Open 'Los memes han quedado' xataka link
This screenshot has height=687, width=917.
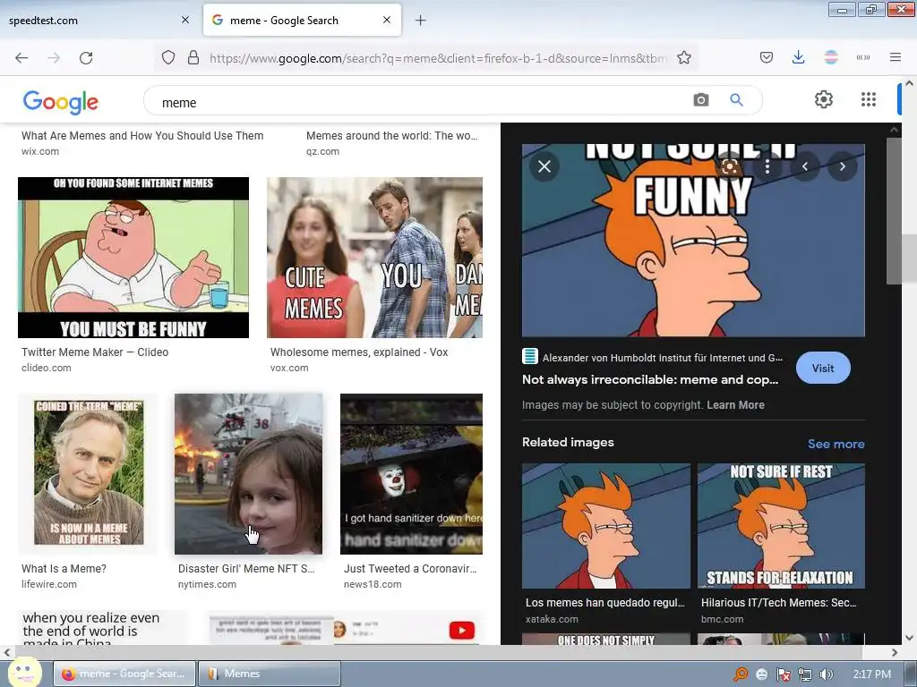pos(604,602)
